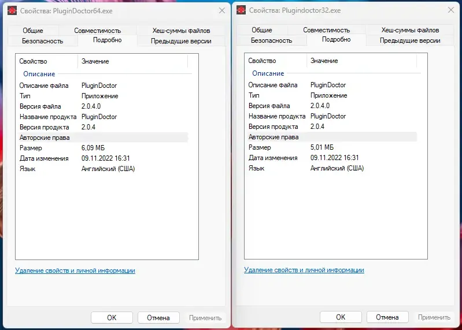Select Тип row in PluginDoctor64.exe window

pyautogui.click(x=102, y=96)
